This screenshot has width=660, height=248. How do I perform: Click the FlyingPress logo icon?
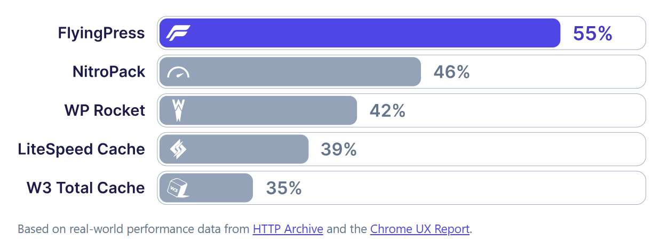178,33
